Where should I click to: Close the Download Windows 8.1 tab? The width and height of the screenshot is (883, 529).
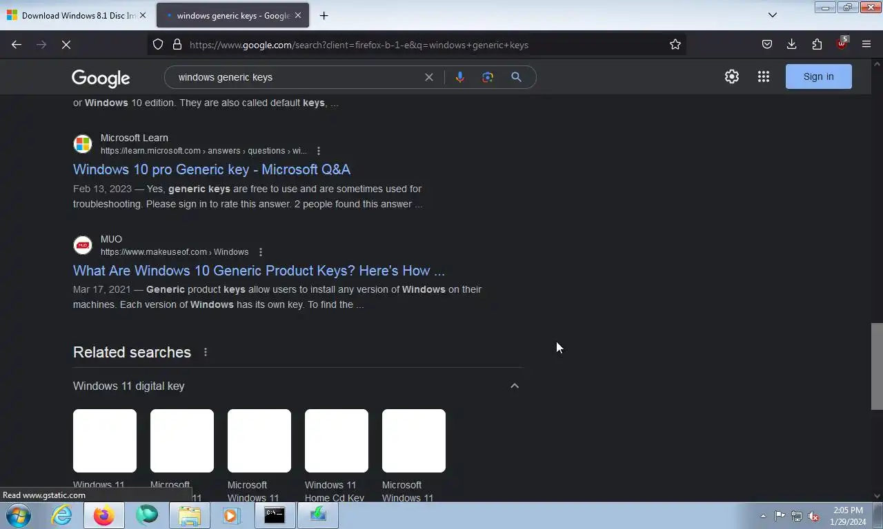(142, 15)
